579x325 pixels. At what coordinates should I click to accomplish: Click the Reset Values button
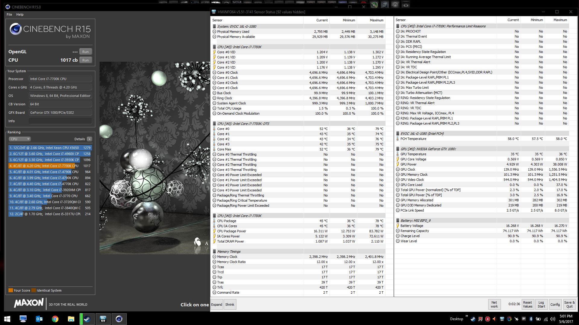(527, 304)
